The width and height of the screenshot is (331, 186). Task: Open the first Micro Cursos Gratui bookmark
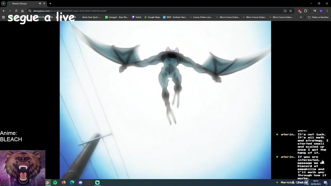[x=228, y=17]
